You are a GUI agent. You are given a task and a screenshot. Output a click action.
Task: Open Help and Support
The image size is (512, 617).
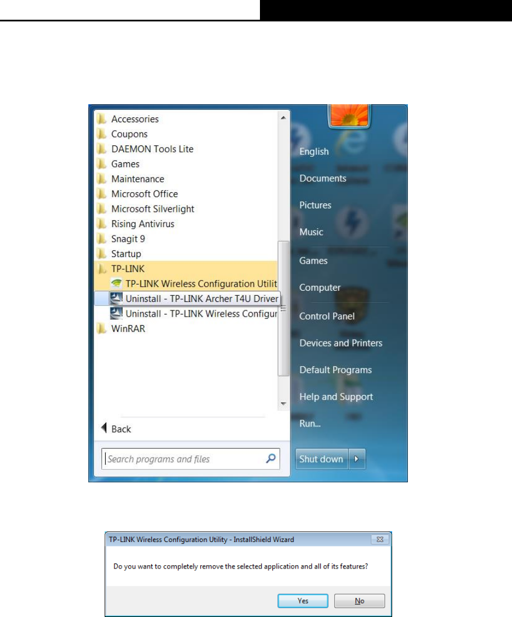[x=336, y=396]
